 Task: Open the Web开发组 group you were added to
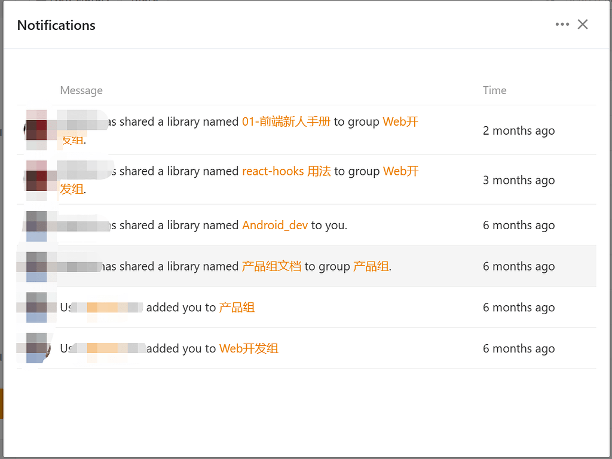(249, 348)
